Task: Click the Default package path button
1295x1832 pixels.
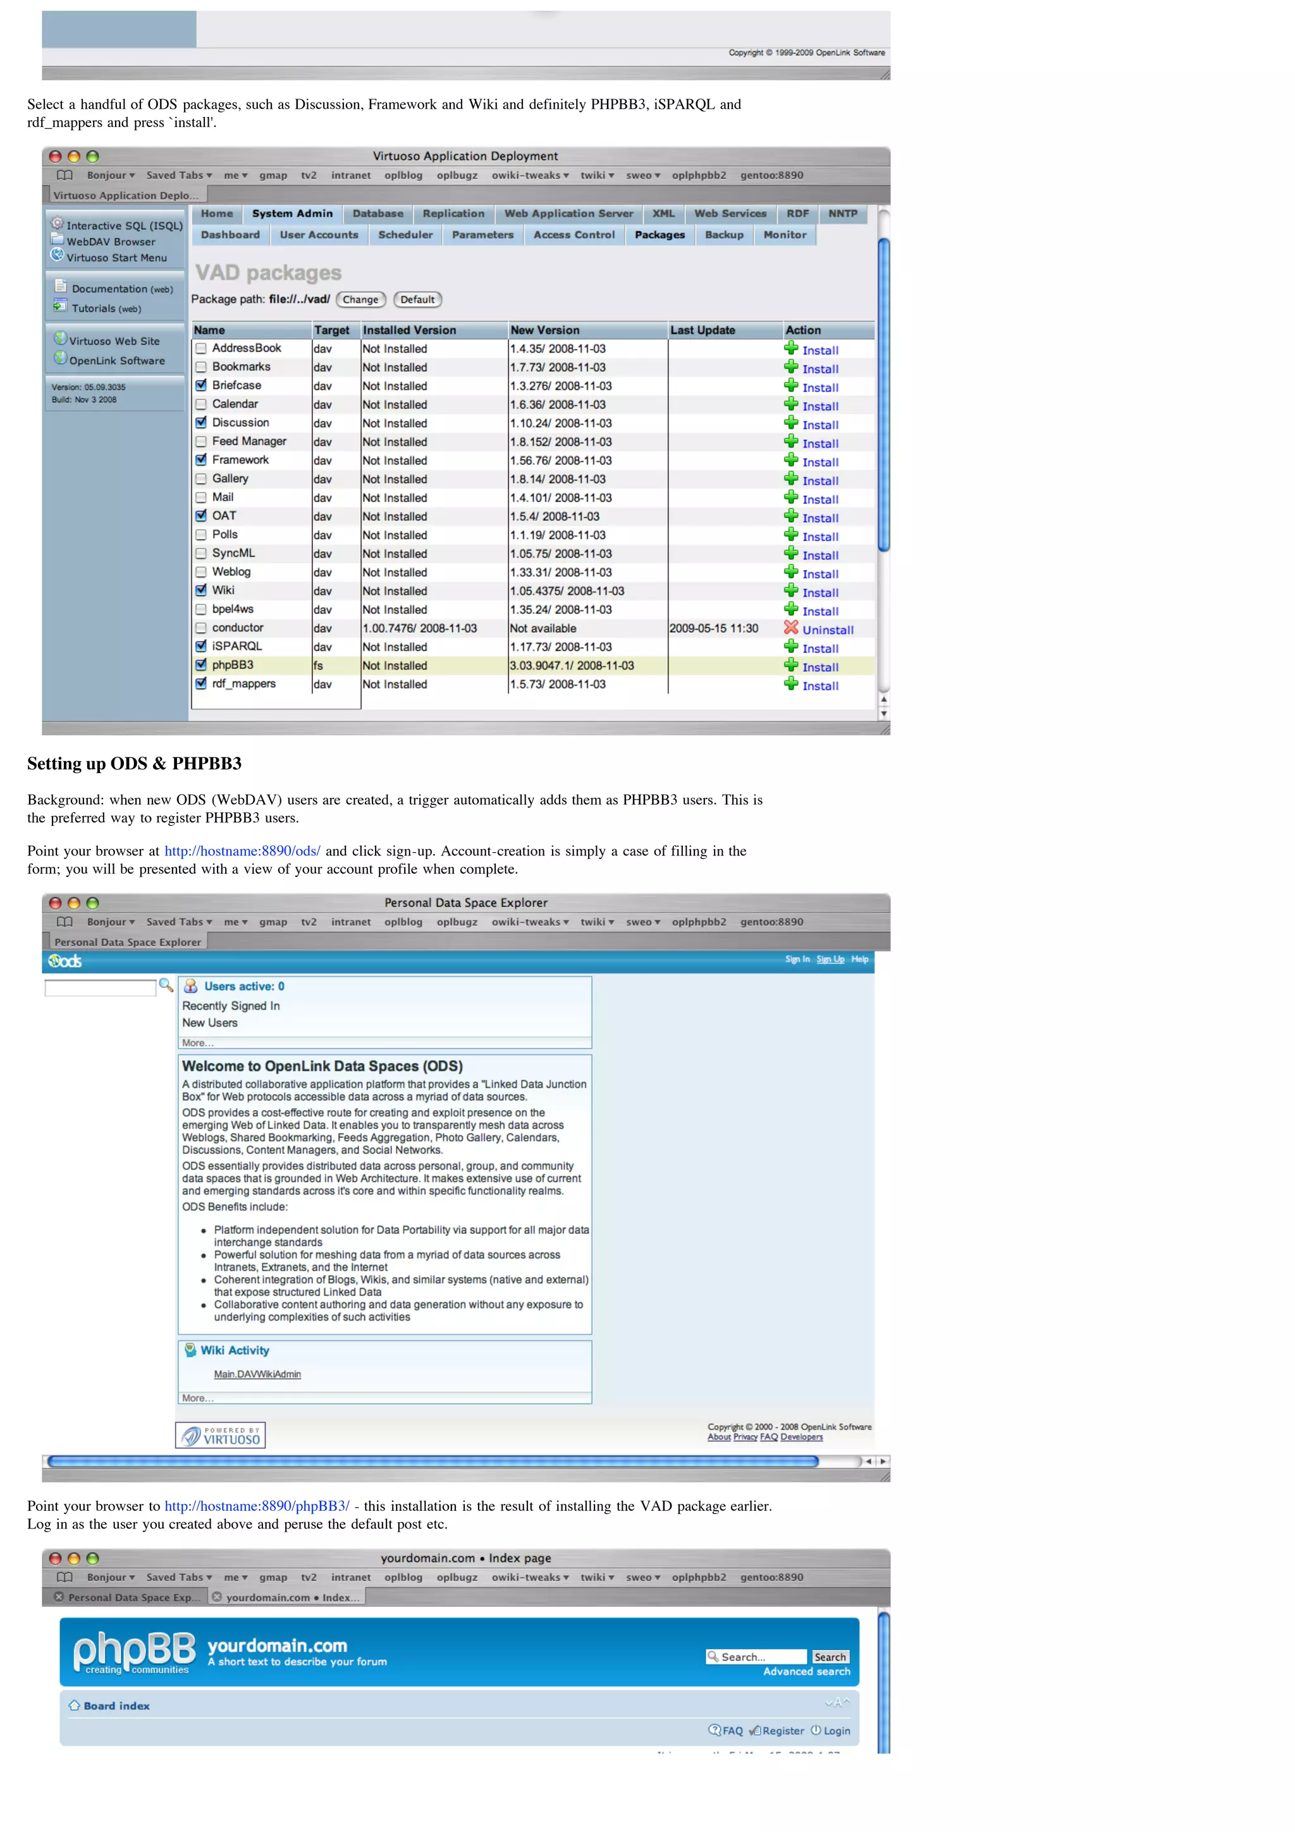Action: point(417,300)
